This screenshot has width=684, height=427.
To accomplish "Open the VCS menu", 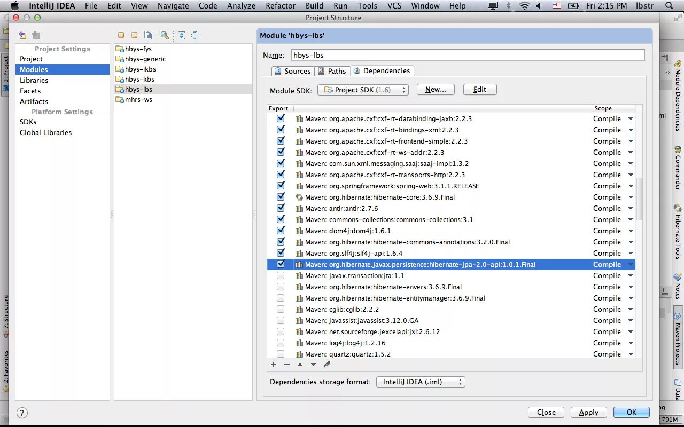I will point(394,6).
